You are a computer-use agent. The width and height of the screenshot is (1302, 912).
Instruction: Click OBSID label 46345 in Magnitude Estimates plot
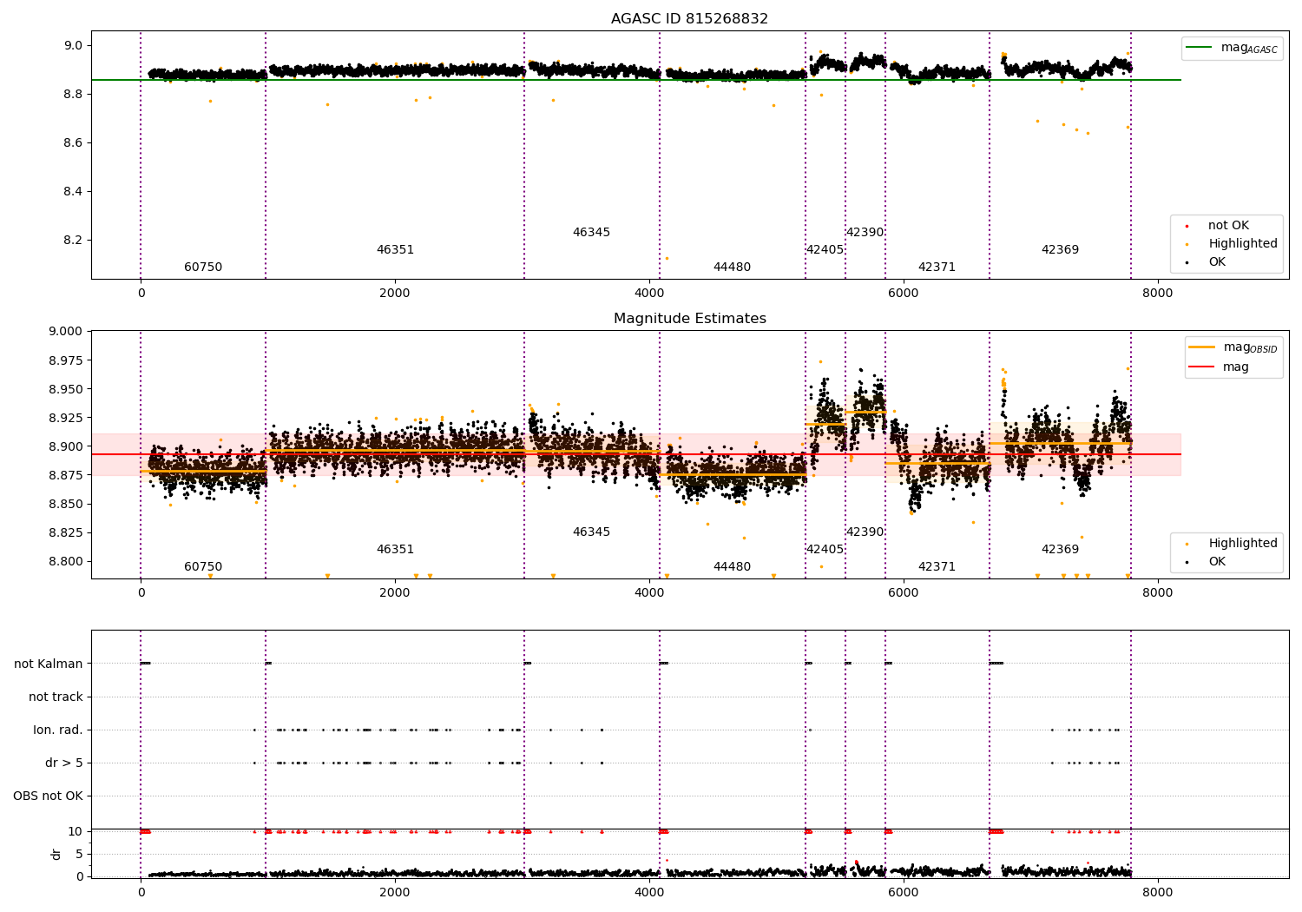(x=591, y=532)
